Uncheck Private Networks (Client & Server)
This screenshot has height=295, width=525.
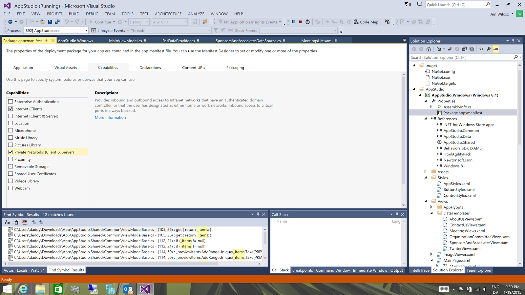tap(10, 152)
